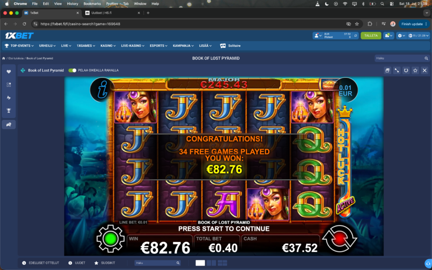Image resolution: width=432 pixels, height=270 pixels.
Task: Bookmark this page with the star
Action: 357,24
